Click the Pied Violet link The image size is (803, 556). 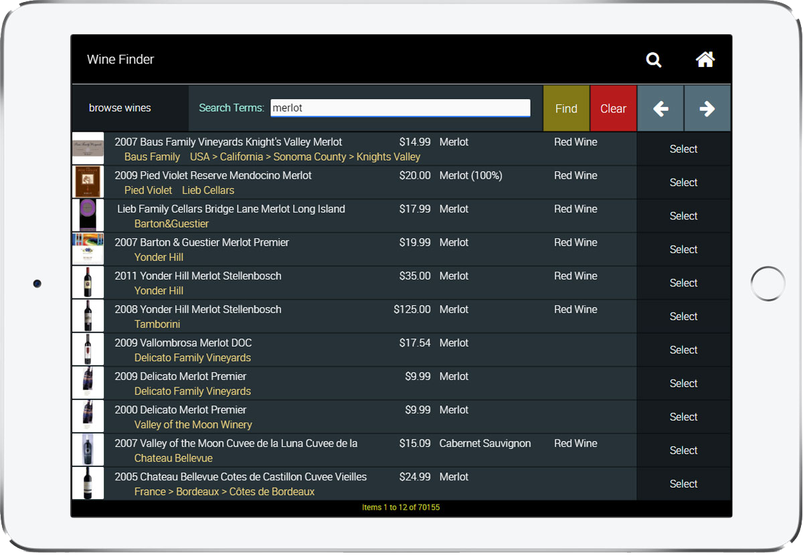(x=149, y=190)
